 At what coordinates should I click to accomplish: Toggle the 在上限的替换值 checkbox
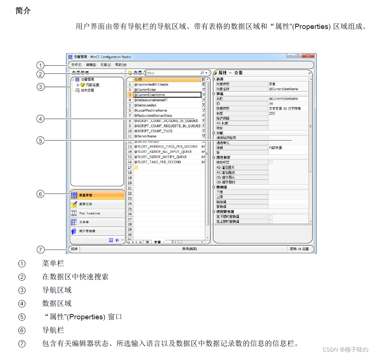[271, 221]
